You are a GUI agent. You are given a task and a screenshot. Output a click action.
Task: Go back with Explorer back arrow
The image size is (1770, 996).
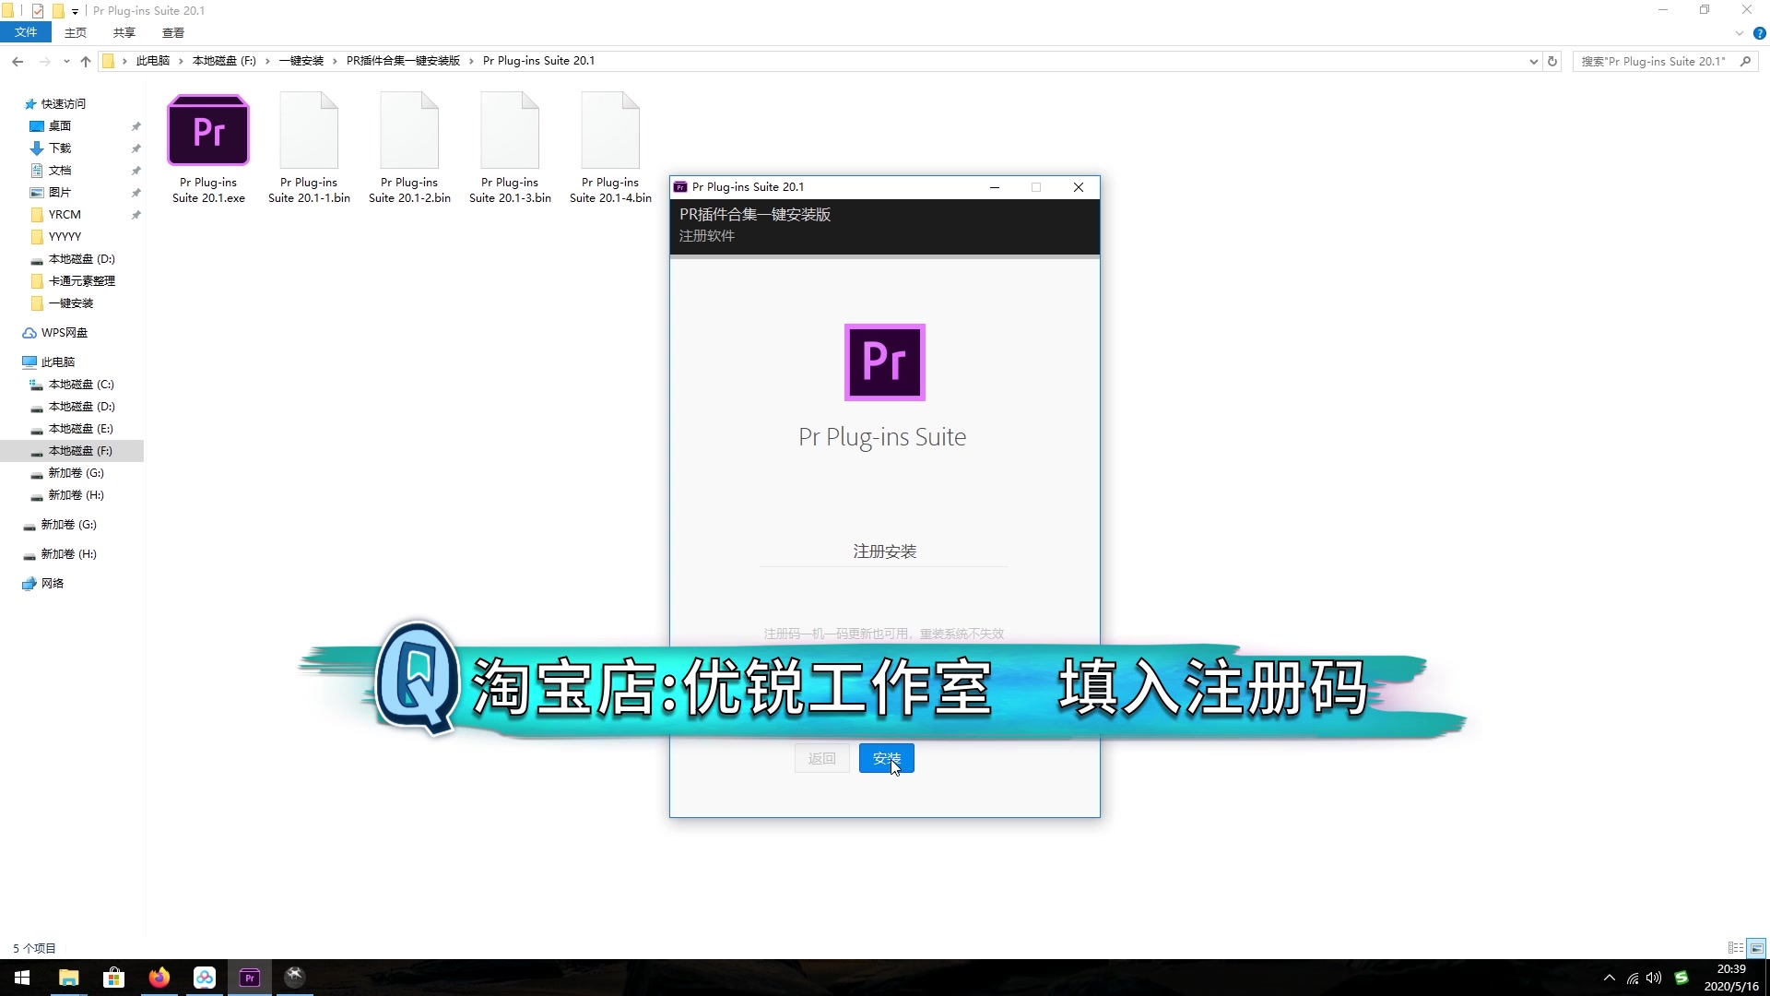coord(18,61)
